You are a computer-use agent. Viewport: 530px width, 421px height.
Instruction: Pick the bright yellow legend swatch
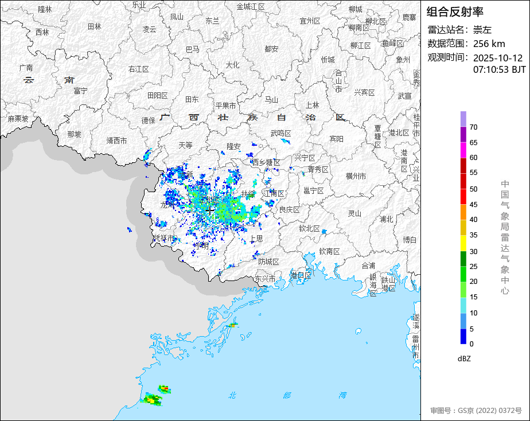coord(463,243)
